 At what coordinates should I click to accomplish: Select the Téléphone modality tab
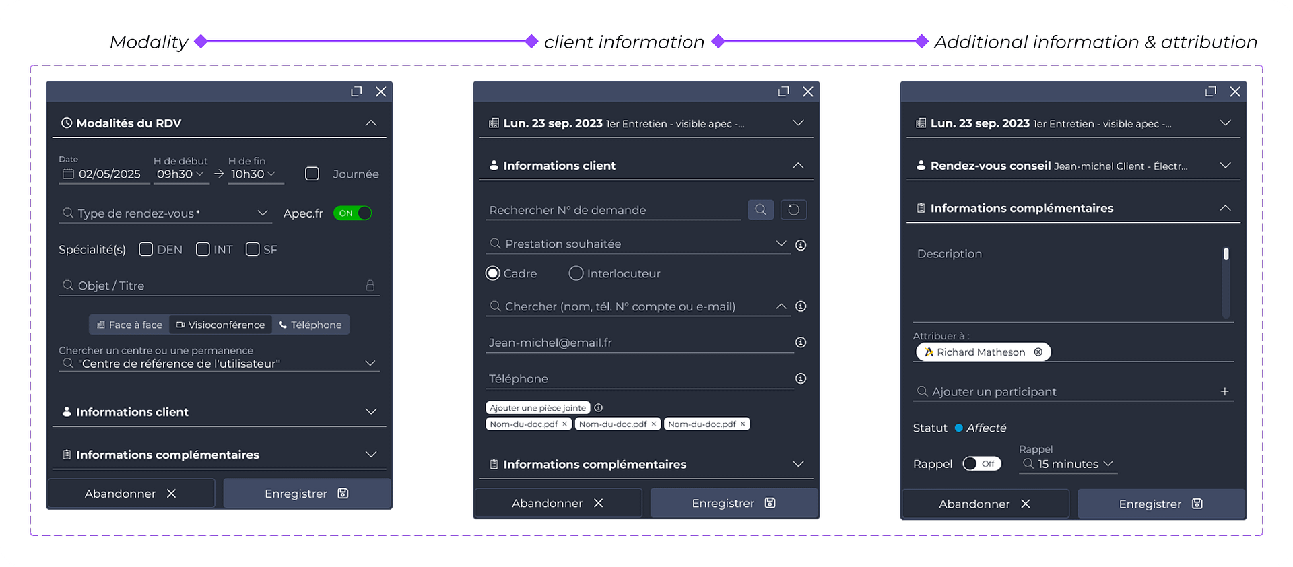310,325
